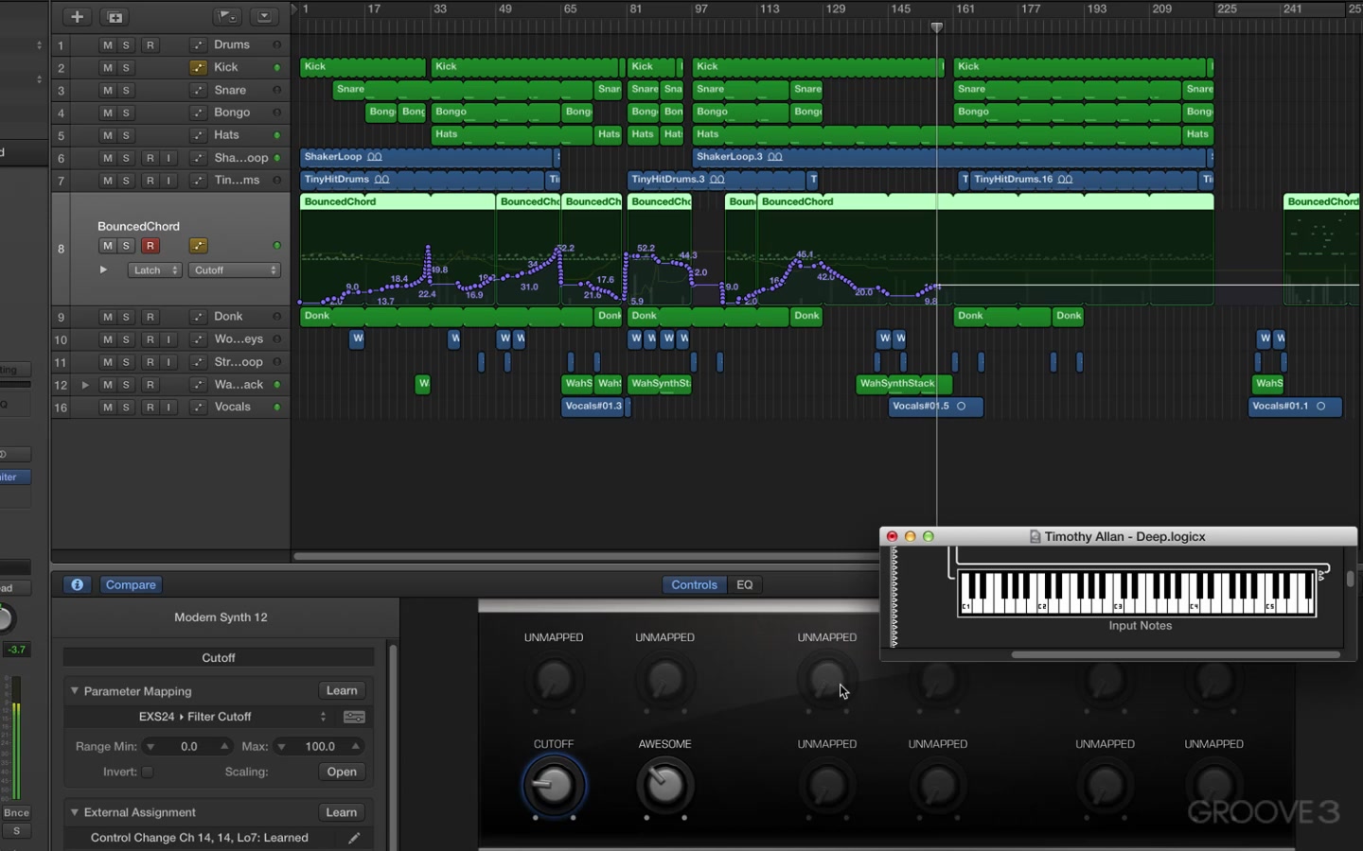Screen dimensions: 1363x851
Task: Click the CUTOFF knob
Action: 554,785
